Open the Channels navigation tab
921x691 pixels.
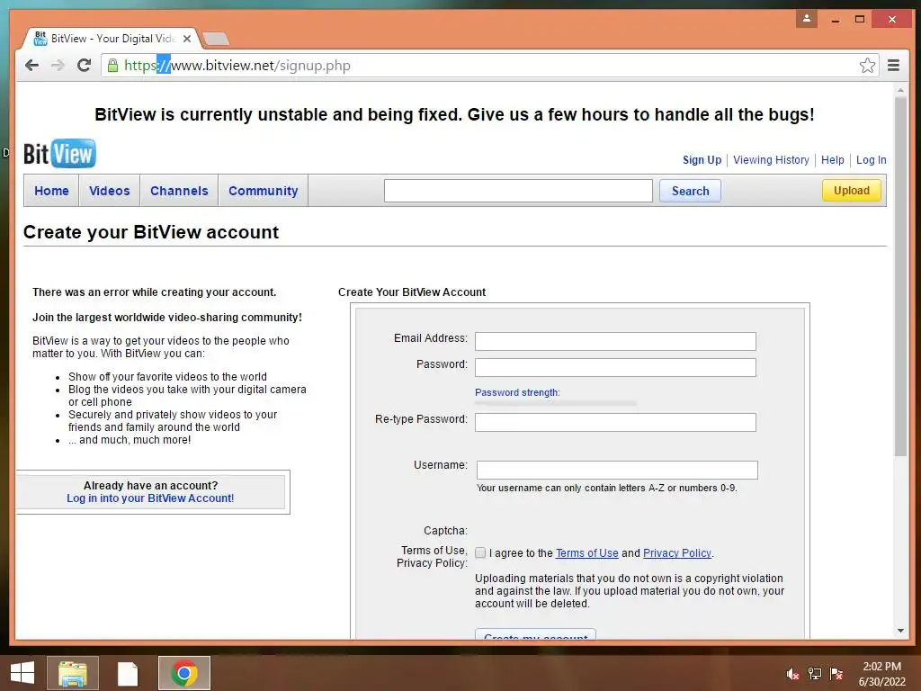[x=179, y=191]
